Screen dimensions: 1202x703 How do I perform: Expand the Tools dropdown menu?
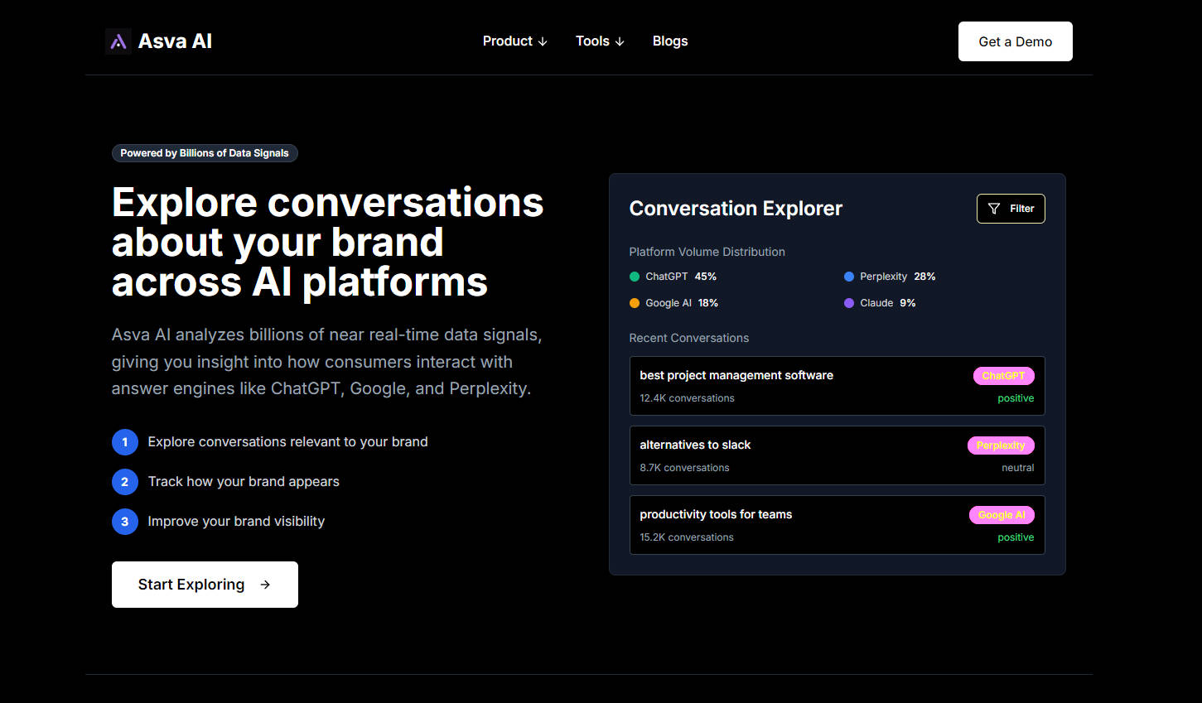[600, 41]
